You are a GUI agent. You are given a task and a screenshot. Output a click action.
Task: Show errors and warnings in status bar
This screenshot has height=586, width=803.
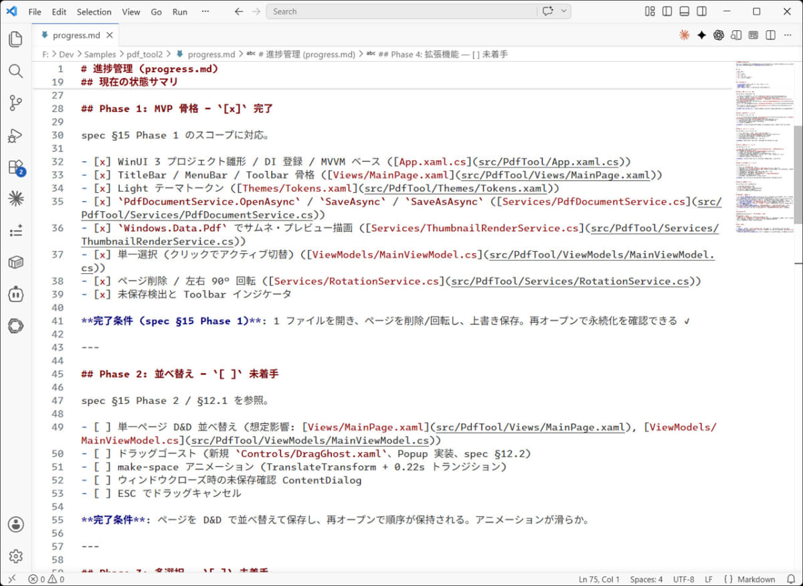[x=46, y=579]
